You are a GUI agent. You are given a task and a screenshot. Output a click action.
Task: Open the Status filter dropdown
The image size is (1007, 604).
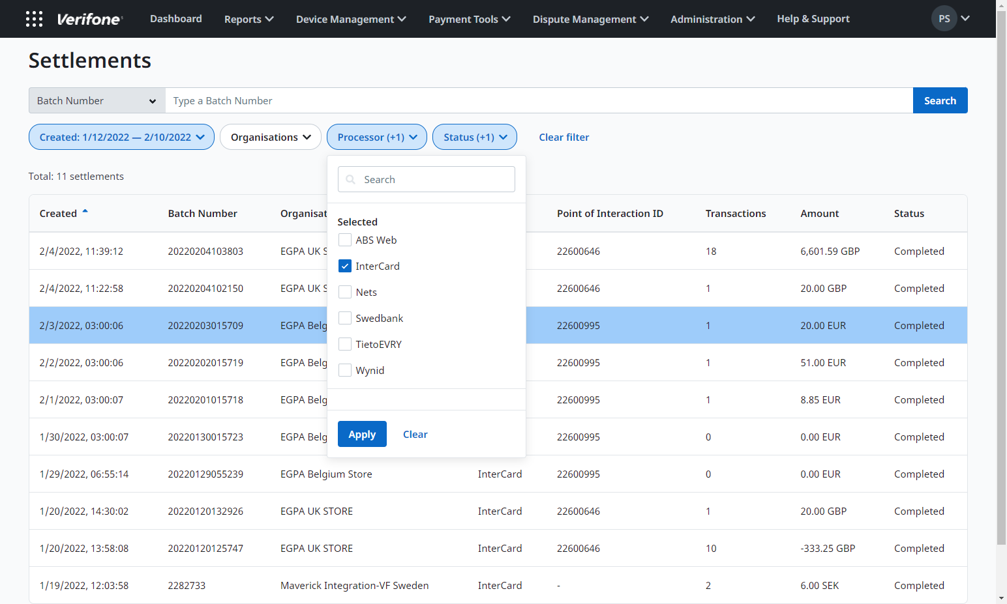click(x=475, y=137)
